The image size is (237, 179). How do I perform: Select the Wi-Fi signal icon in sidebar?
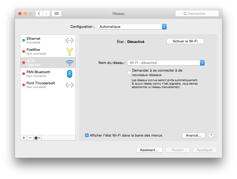(69, 63)
